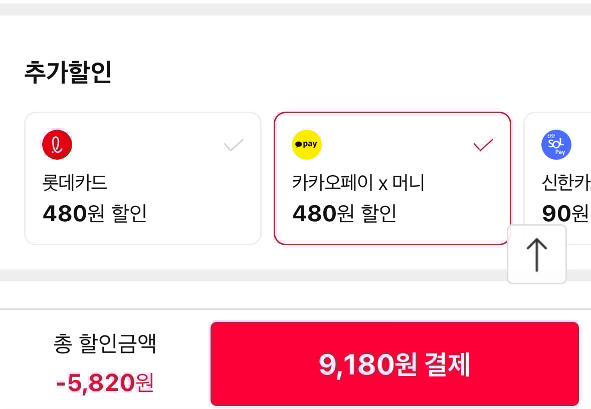Click the blank gap between 롯데카드 and 카카오페이 cards
The image size is (591, 409).
[x=268, y=178]
